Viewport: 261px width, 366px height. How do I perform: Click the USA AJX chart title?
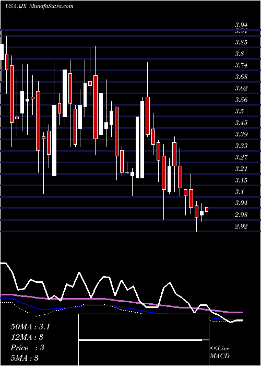pos(16,6)
